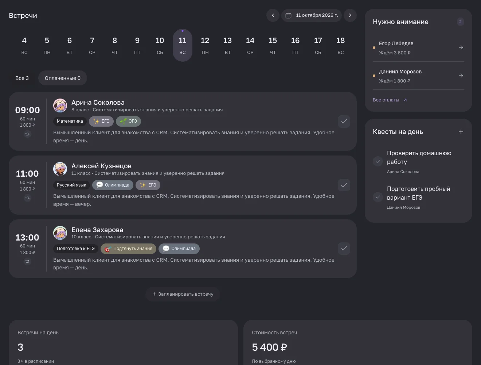The height and width of the screenshot is (365, 481).
Task: Mark Арина Соколова meeting as done
Action: pyautogui.click(x=344, y=121)
